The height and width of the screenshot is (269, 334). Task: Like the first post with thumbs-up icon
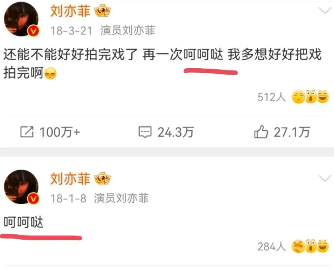click(261, 132)
